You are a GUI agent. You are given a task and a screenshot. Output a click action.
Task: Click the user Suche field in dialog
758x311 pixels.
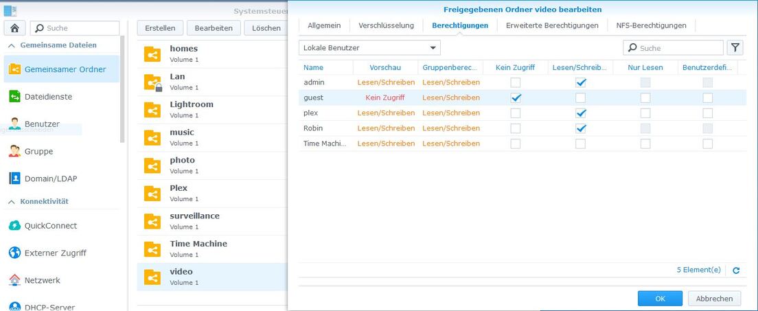coord(674,47)
